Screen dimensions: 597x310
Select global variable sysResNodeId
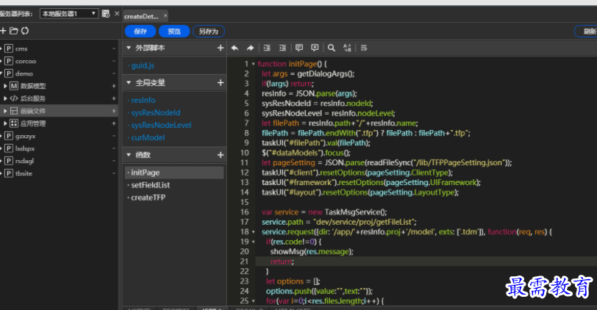(156, 112)
